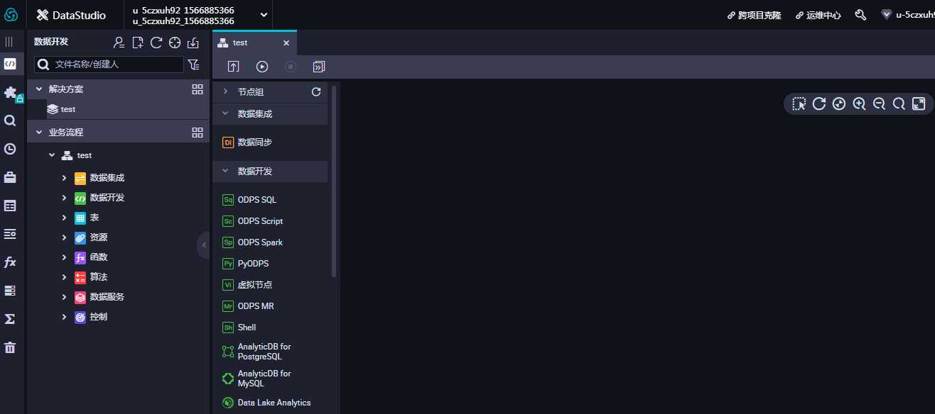Click the new file icon in 数据开发 header
The height and width of the screenshot is (414, 935).
138,43
